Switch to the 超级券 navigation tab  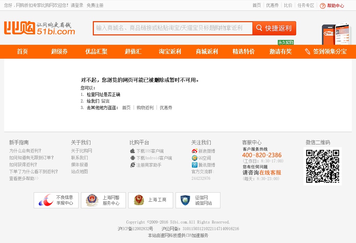click(59, 52)
